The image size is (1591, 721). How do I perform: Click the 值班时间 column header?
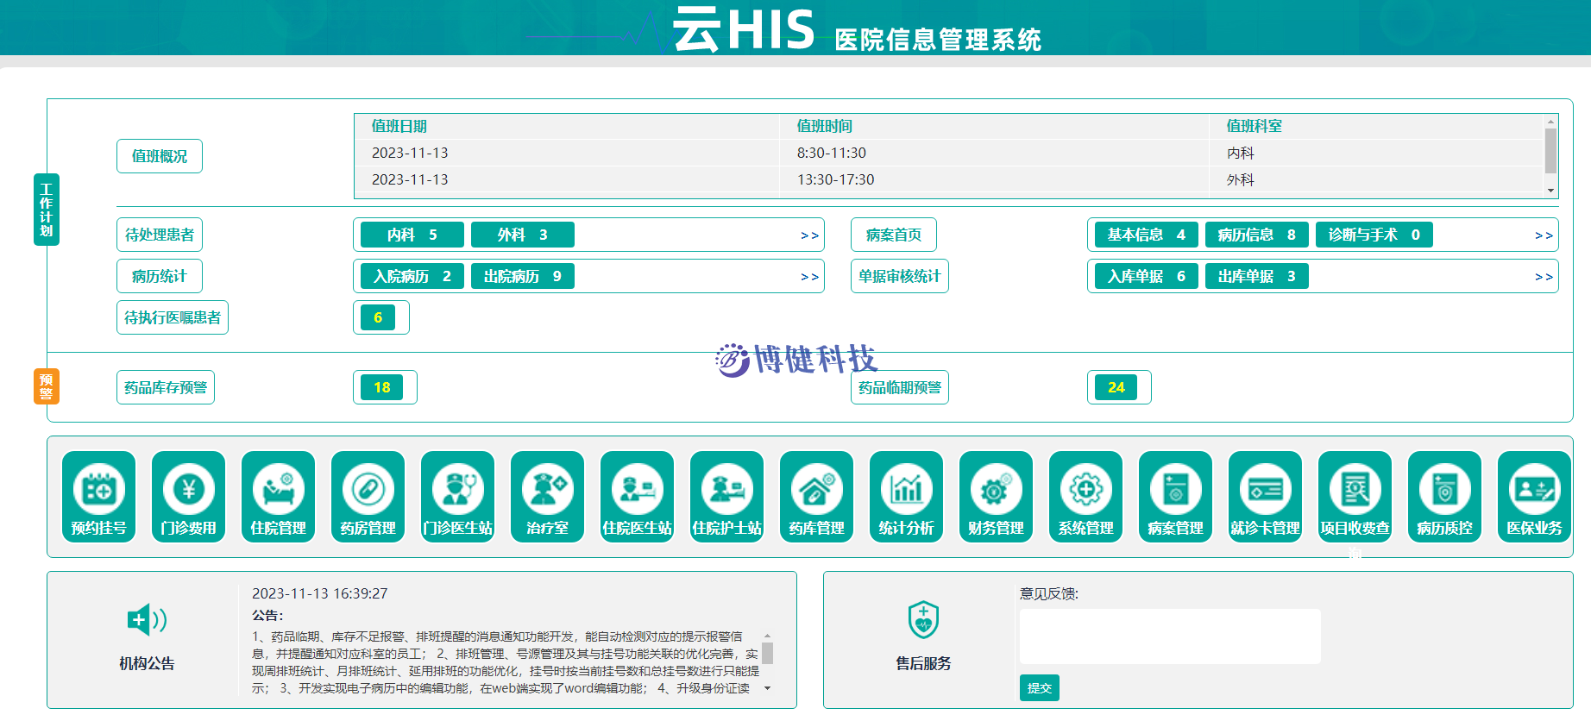[x=825, y=126]
